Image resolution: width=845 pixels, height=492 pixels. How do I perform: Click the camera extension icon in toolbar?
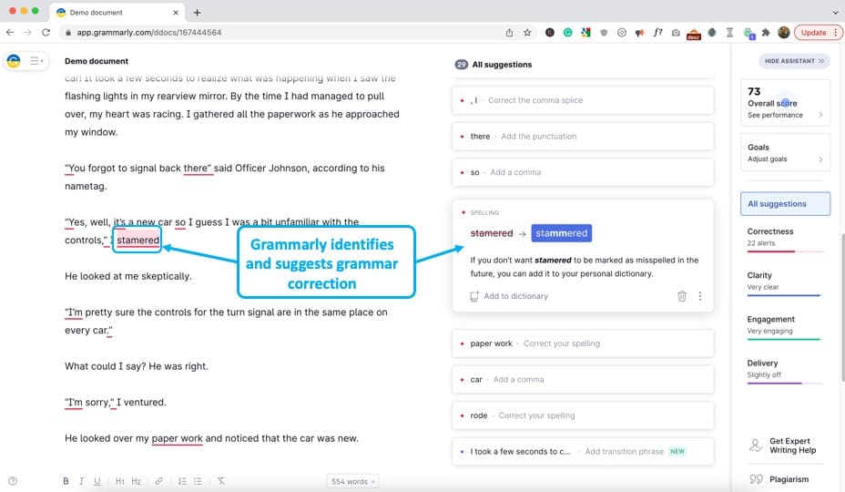point(676,33)
